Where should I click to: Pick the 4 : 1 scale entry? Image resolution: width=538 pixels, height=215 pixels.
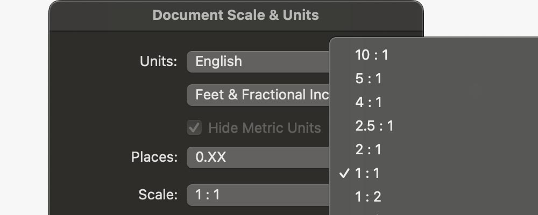click(369, 102)
